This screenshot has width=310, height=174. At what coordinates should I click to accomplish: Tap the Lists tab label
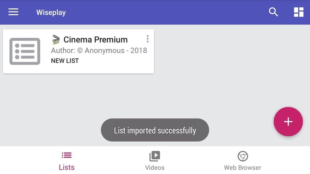tap(66, 167)
